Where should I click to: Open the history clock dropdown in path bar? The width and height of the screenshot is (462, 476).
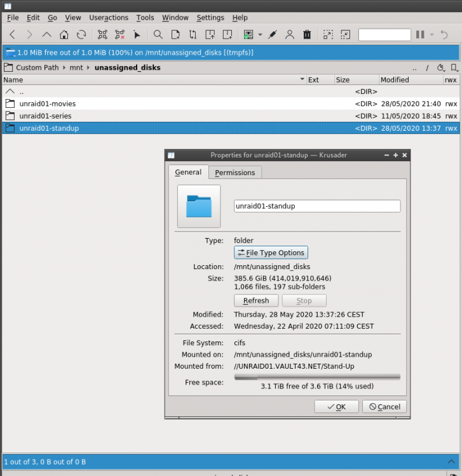441,68
